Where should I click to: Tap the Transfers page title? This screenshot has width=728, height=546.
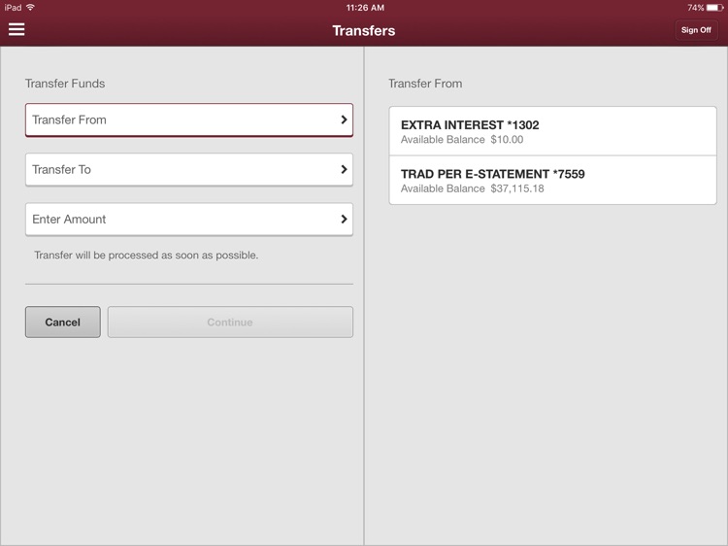coord(364,31)
